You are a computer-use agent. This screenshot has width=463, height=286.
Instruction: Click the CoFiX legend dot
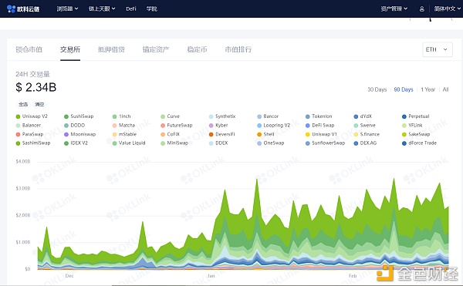click(163, 134)
